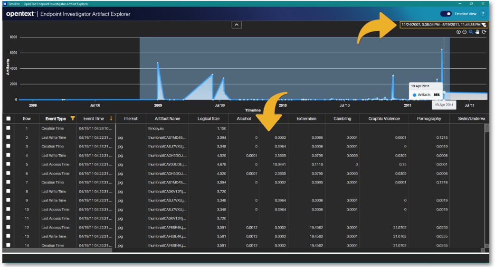The image size is (495, 267).
Task: Select the checkbox for row 12
Action: coord(8,228)
